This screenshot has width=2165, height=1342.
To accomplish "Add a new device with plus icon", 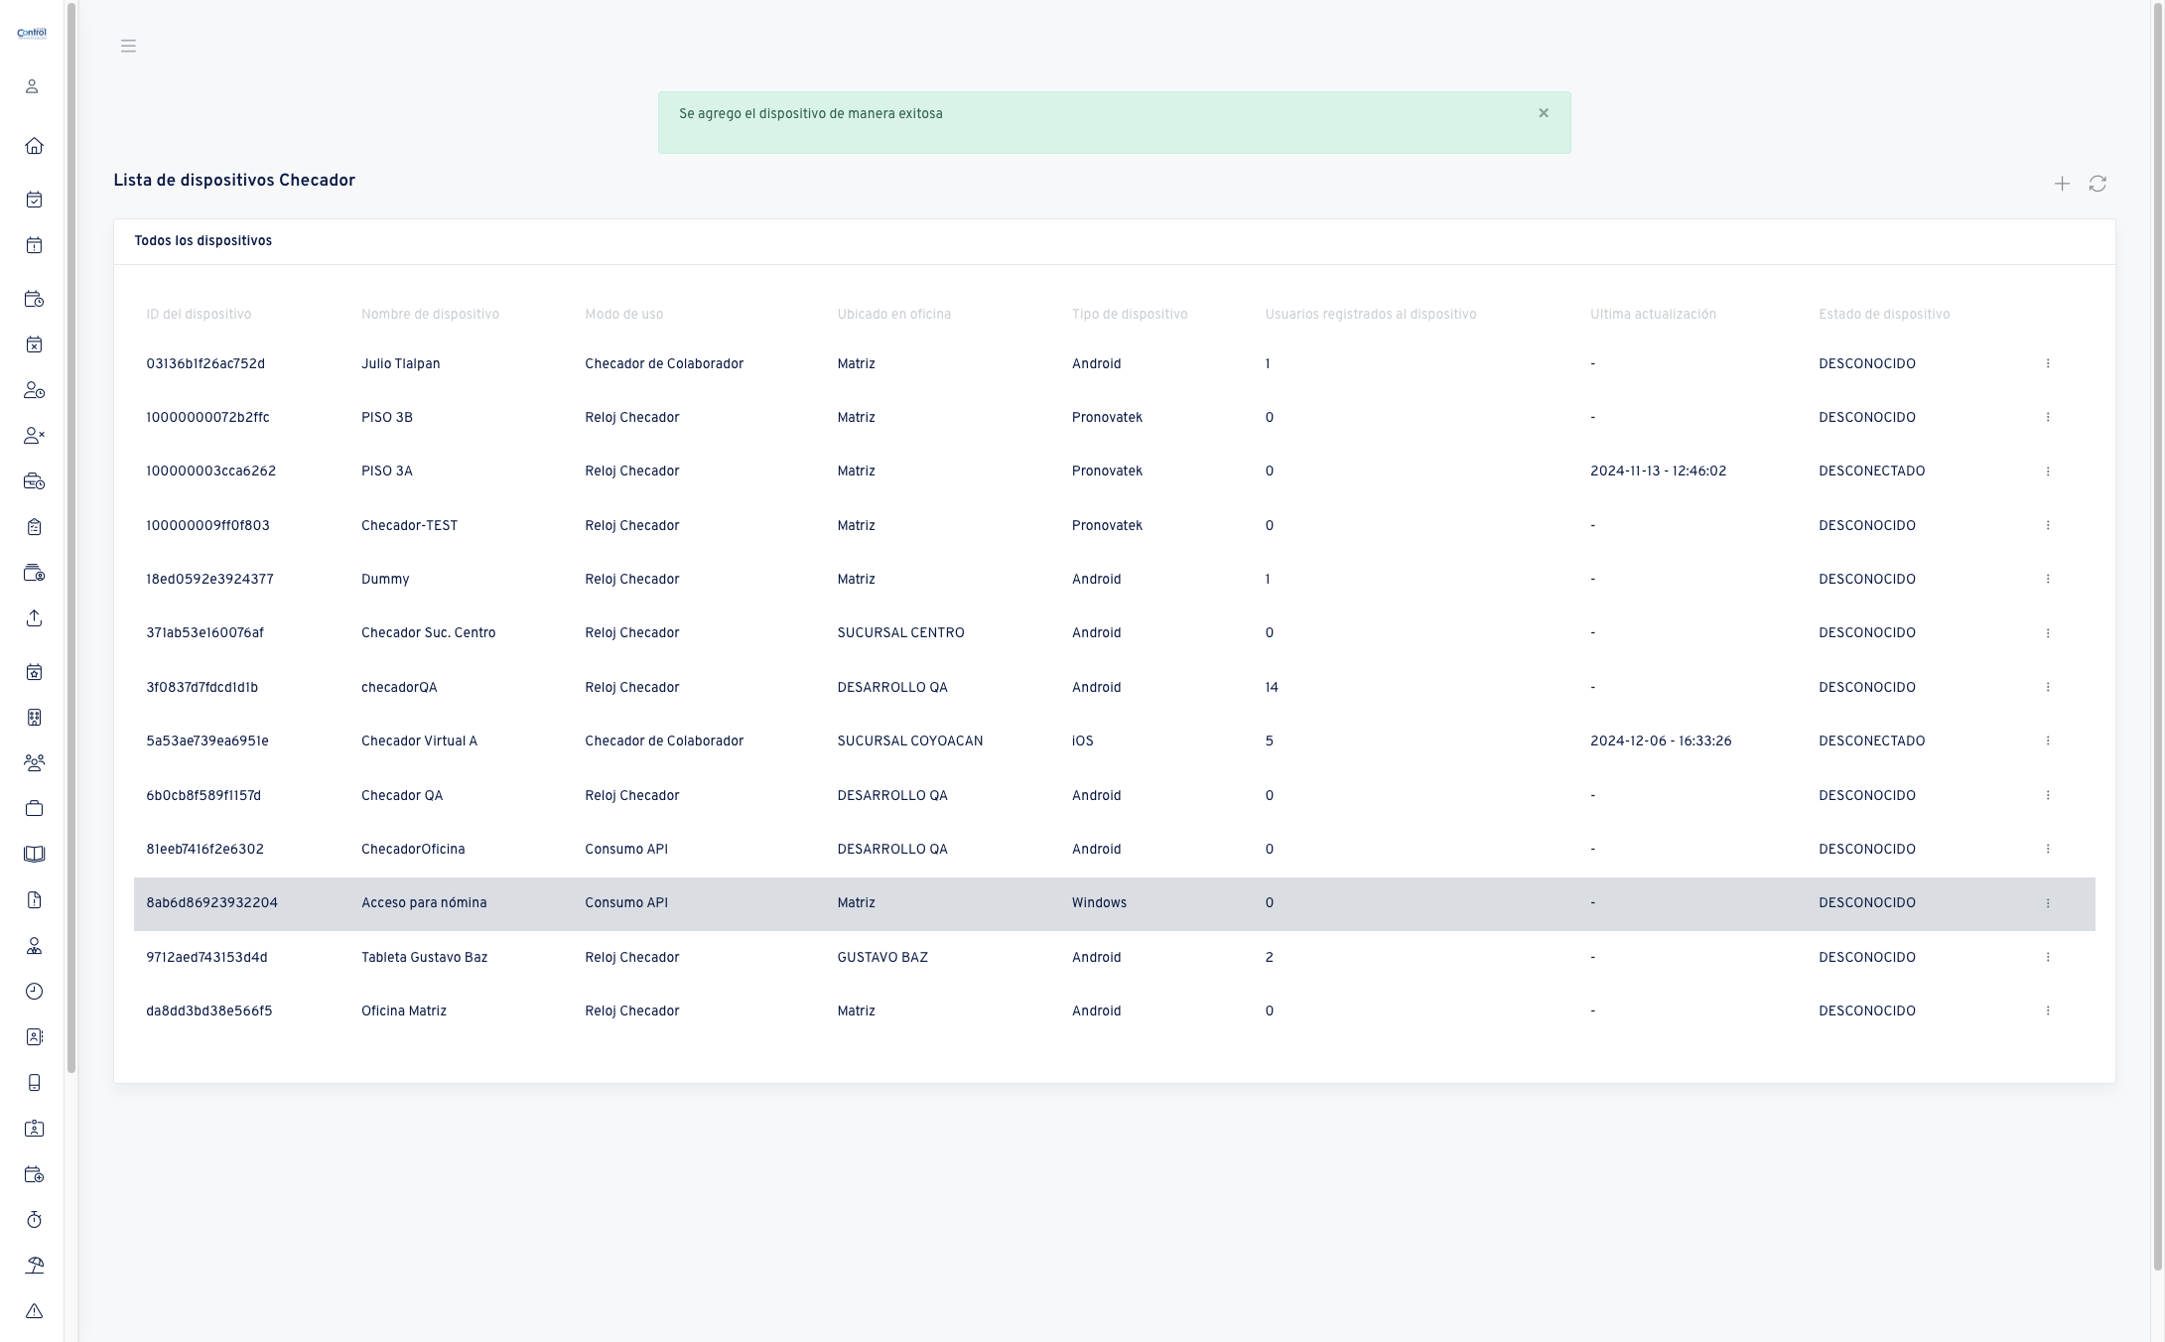I will [2062, 184].
